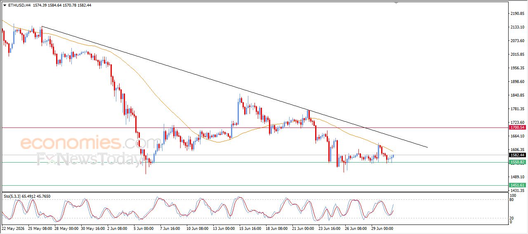The height and width of the screenshot is (234, 528).
Task: Click the 26 Jun 08:00 time label
Action: [x=357, y=228]
